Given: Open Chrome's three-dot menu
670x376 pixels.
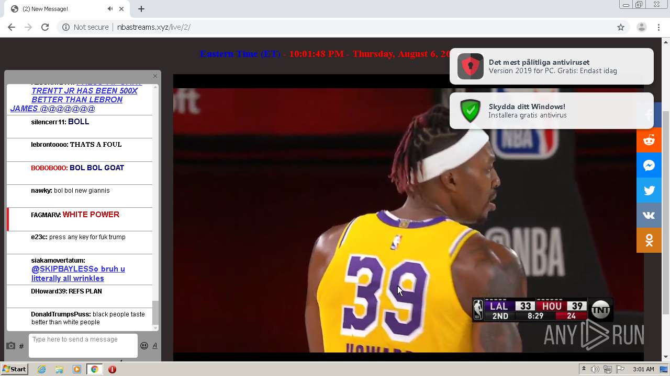Looking at the screenshot, I should (x=659, y=27).
